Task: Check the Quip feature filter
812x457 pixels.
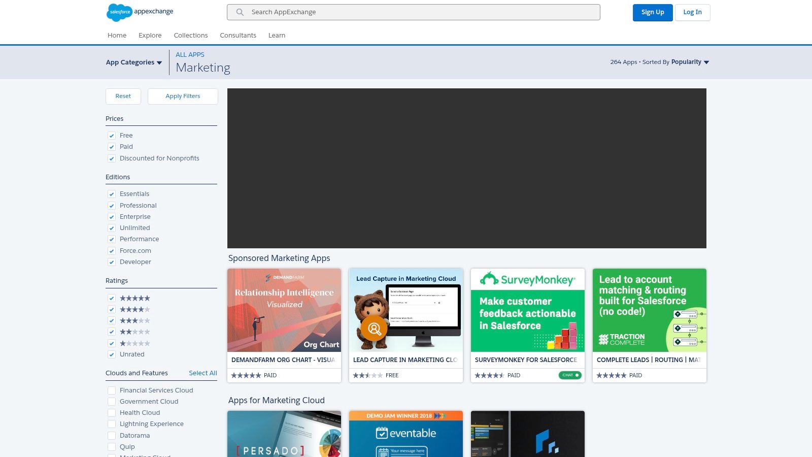Action: pyautogui.click(x=112, y=447)
